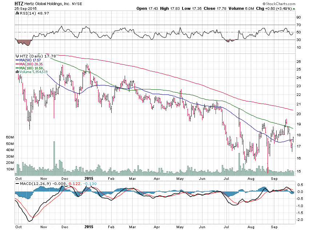Click the May label under the volume bars
The width and height of the screenshot is (309, 230).
[180, 179]
